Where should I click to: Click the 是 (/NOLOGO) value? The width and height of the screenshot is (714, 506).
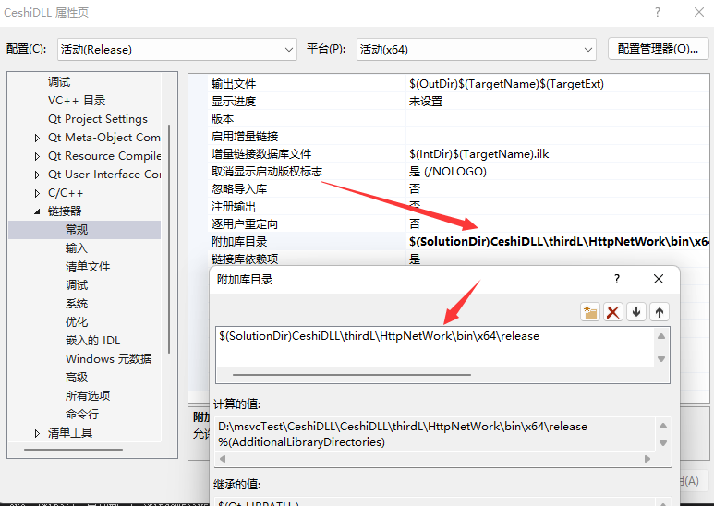448,171
